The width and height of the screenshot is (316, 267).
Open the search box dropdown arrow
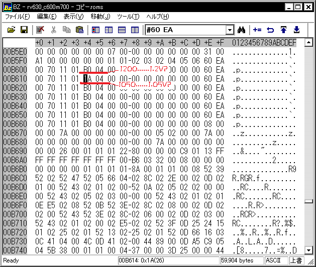click(230, 30)
